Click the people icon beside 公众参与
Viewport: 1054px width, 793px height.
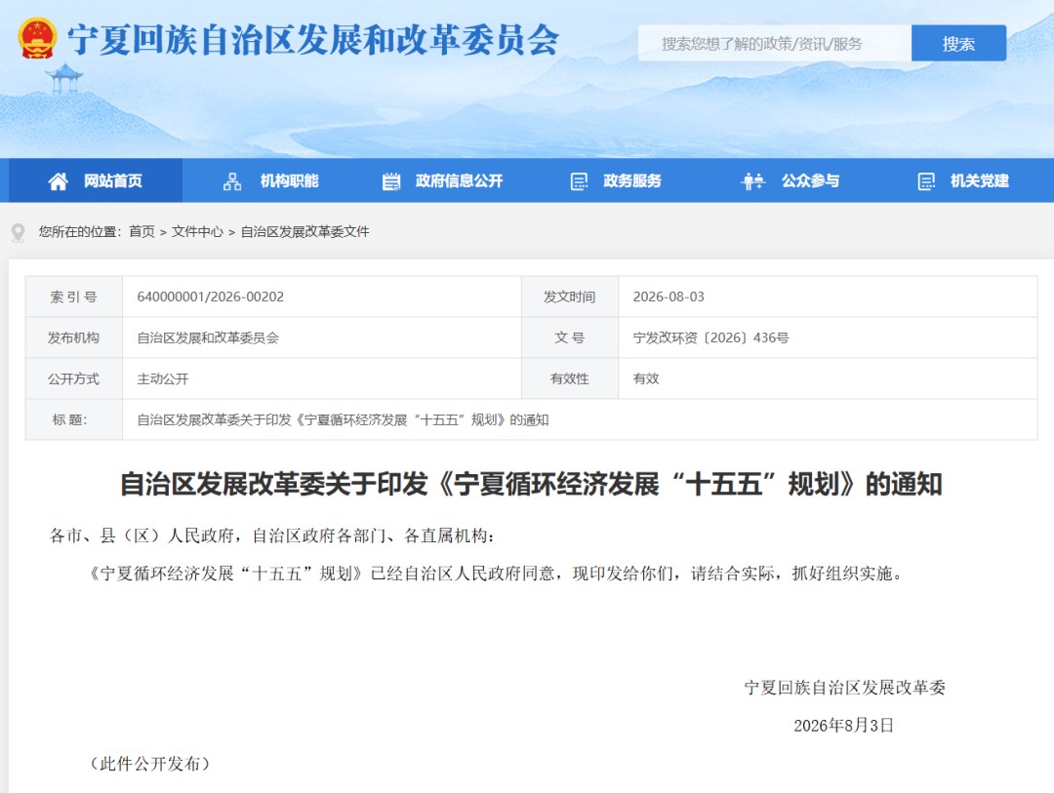coord(752,181)
